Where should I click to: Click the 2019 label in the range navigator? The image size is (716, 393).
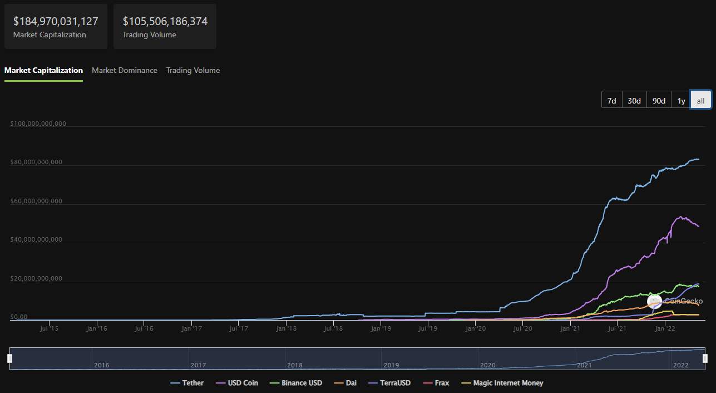click(x=391, y=365)
